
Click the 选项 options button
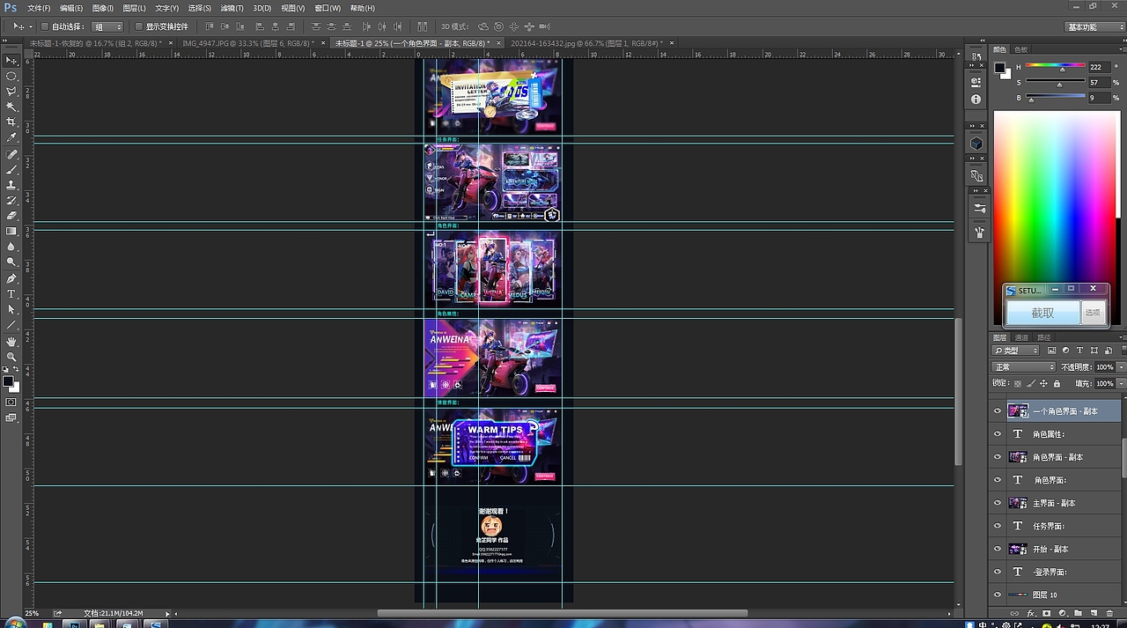[1093, 313]
